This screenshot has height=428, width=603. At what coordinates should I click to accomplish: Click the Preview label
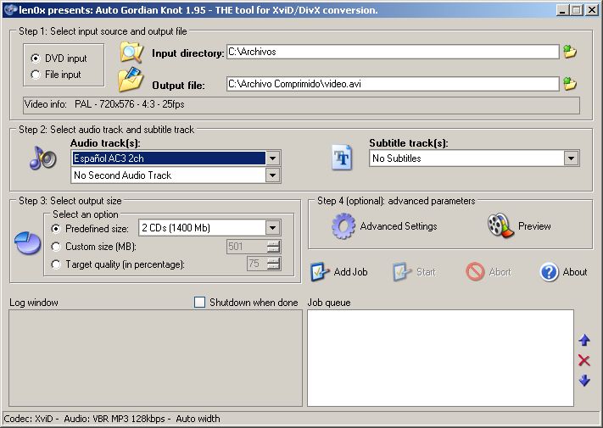click(534, 226)
